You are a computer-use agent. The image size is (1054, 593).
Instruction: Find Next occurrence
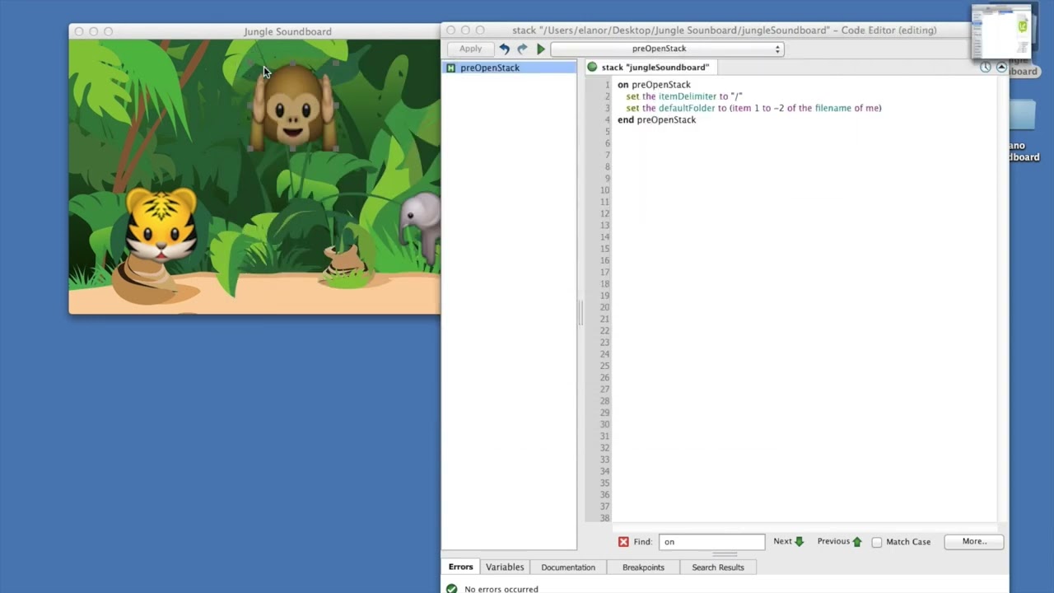click(x=788, y=541)
